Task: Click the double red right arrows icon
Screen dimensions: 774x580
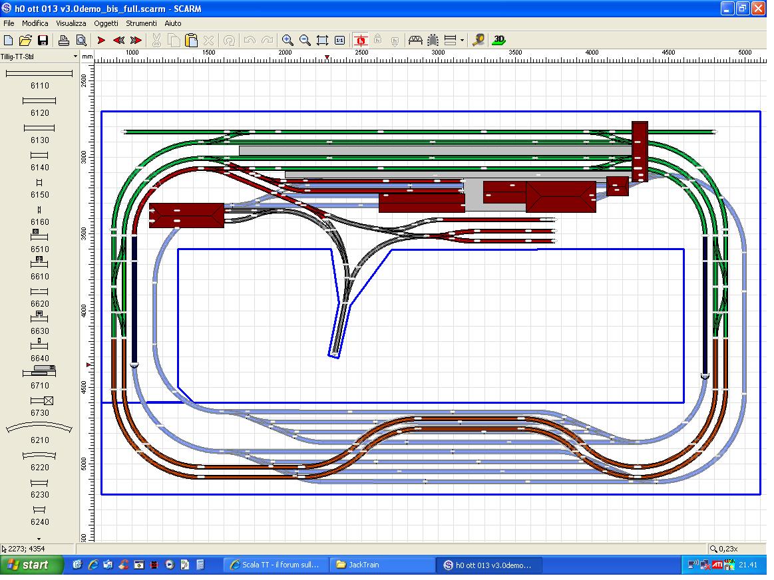Action: [x=136, y=41]
